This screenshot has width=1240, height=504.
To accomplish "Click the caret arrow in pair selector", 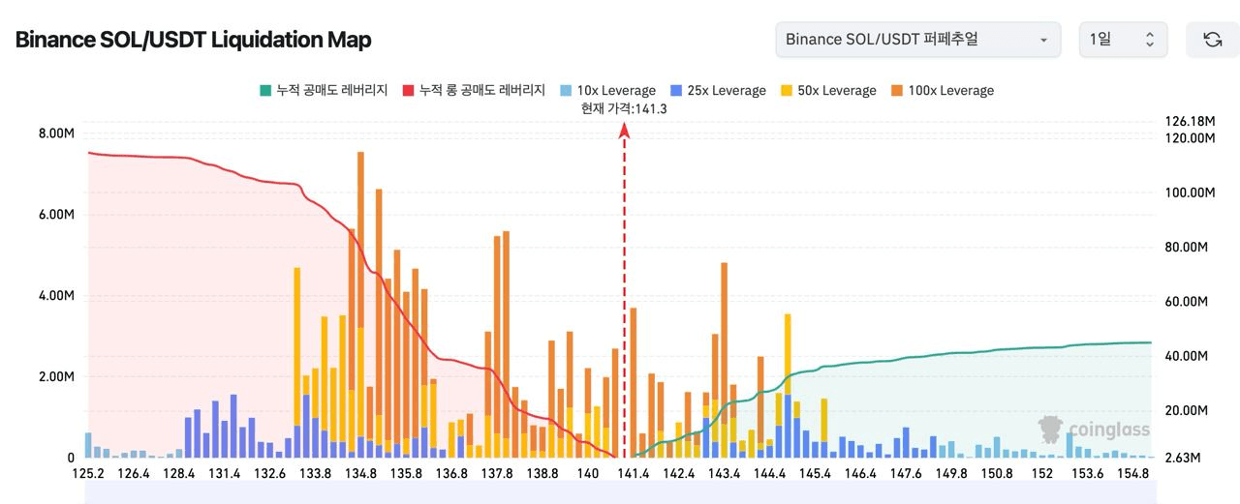I will click(x=1043, y=41).
